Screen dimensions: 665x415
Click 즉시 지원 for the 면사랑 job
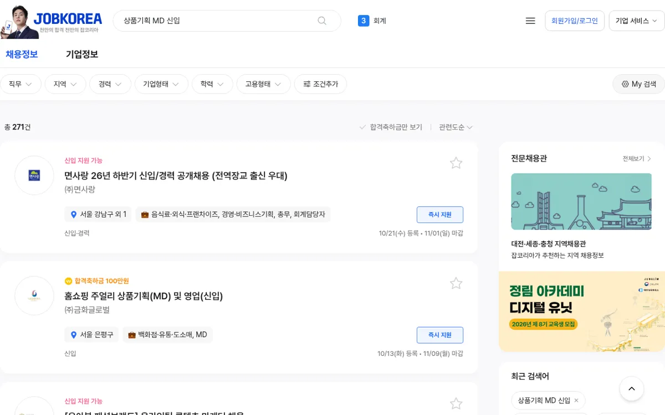[440, 215]
